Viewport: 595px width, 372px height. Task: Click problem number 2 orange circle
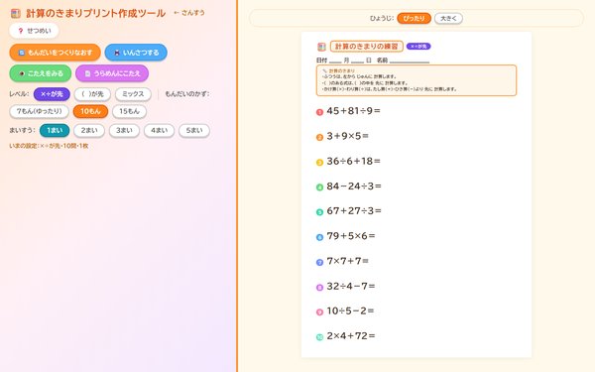(319, 138)
